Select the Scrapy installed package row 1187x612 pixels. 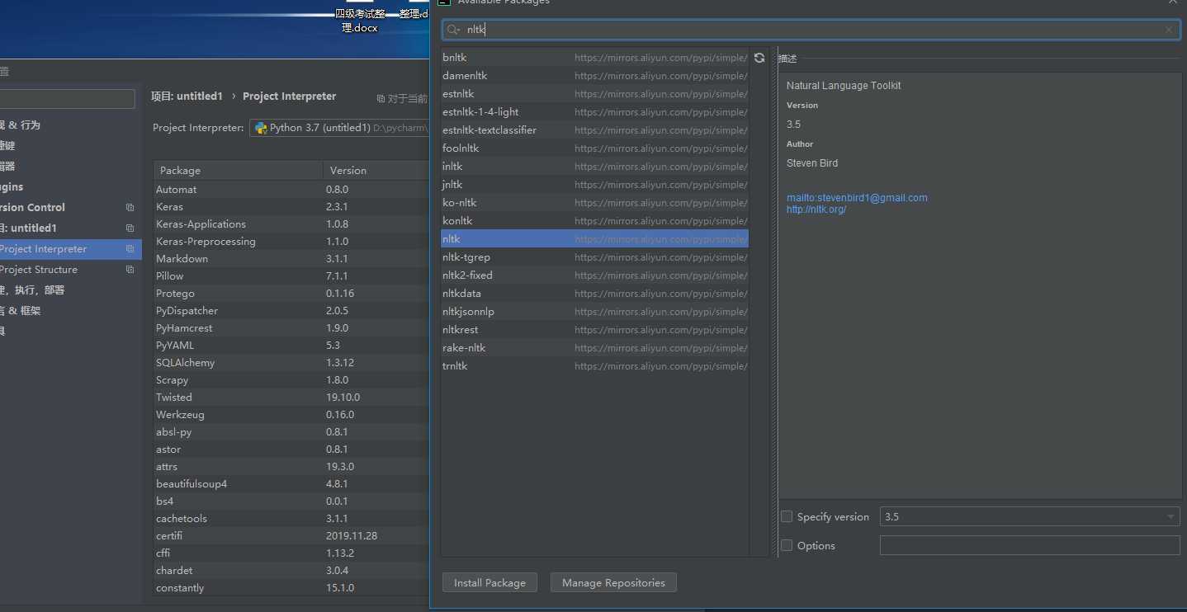coord(291,380)
